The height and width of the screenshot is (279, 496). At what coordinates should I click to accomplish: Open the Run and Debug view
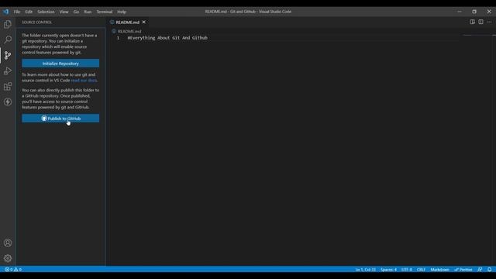coord(8,71)
